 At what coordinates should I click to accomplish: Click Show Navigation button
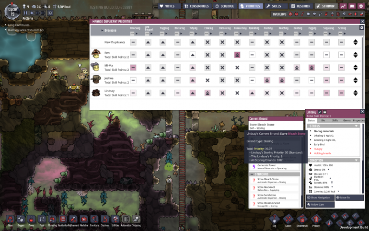[x=320, y=197]
